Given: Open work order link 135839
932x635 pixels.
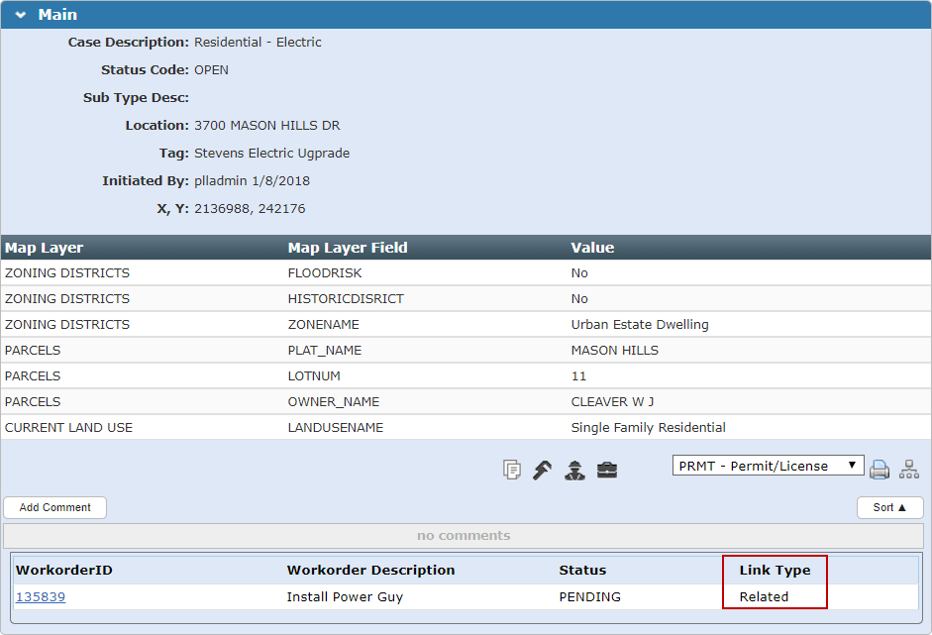Looking at the screenshot, I should click(41, 597).
